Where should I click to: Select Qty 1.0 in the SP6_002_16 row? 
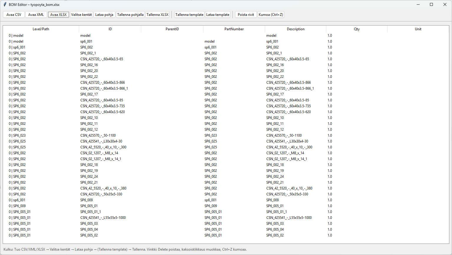(330, 65)
